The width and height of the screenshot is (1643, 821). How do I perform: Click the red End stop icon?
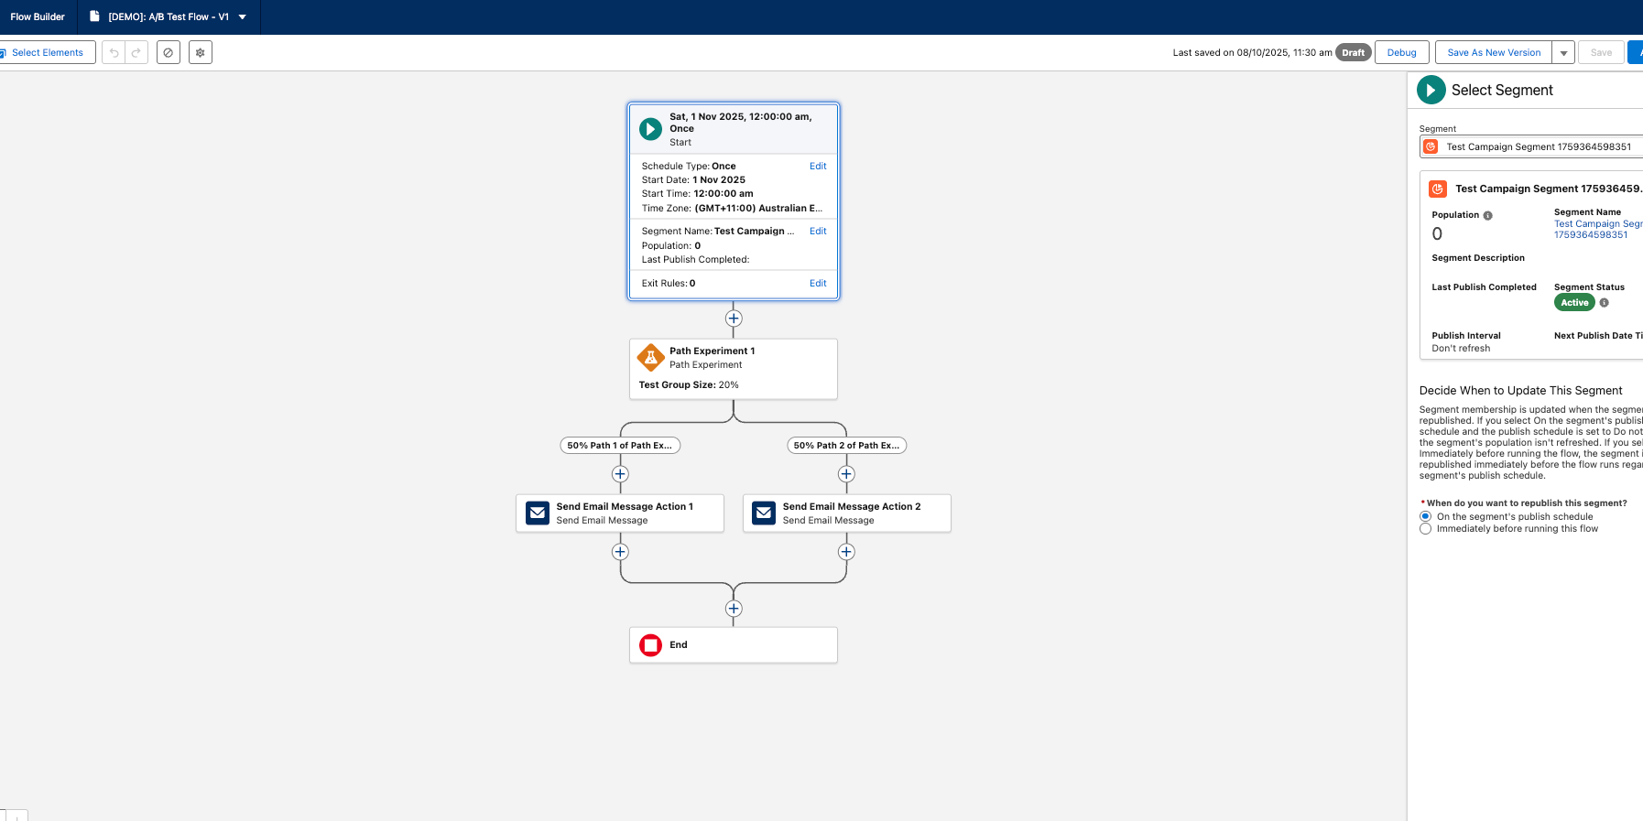(651, 645)
